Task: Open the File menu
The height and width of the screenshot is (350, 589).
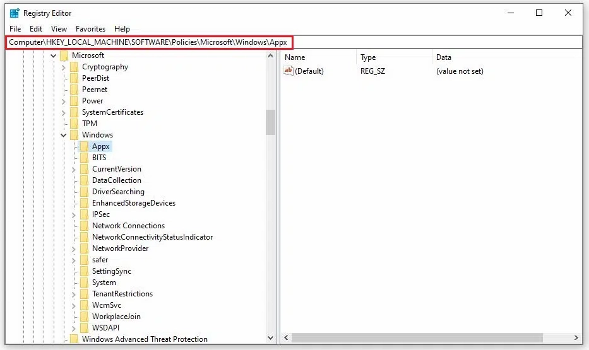Action: (15, 29)
